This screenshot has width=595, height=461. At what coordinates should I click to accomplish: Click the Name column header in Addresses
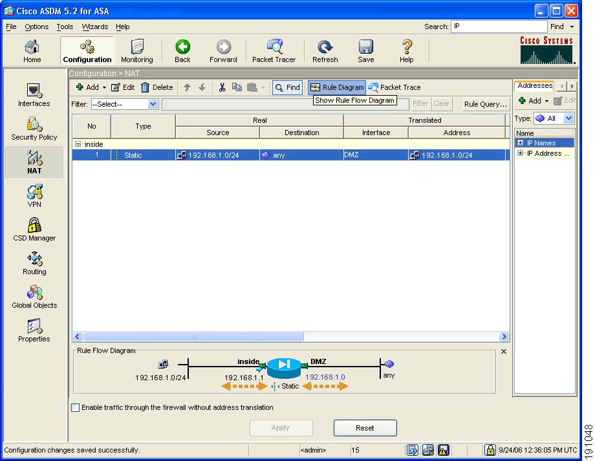(x=544, y=133)
